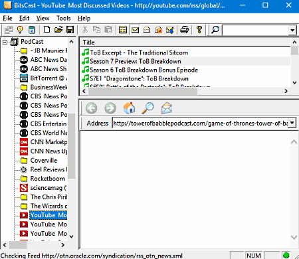This screenshot has width=299, height=259.
Task: Select the CNN Marketp feed
Action: click(49, 142)
